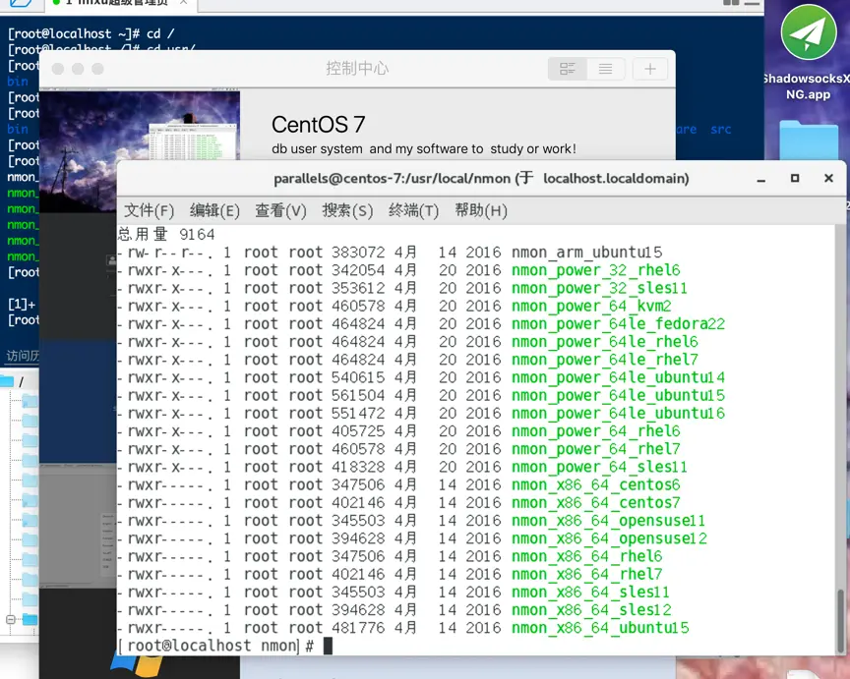Click the Control Center red close light
Viewport: 850px width, 679px height.
(x=58, y=69)
